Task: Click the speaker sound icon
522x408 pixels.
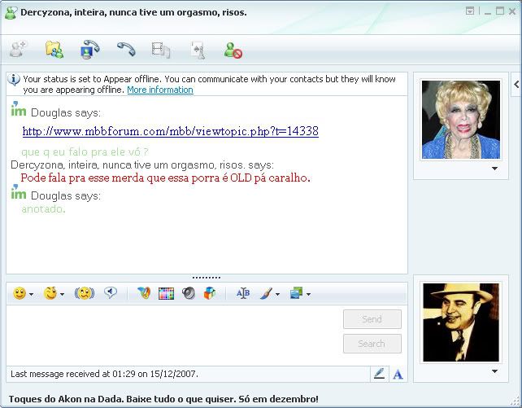Action: (189, 293)
